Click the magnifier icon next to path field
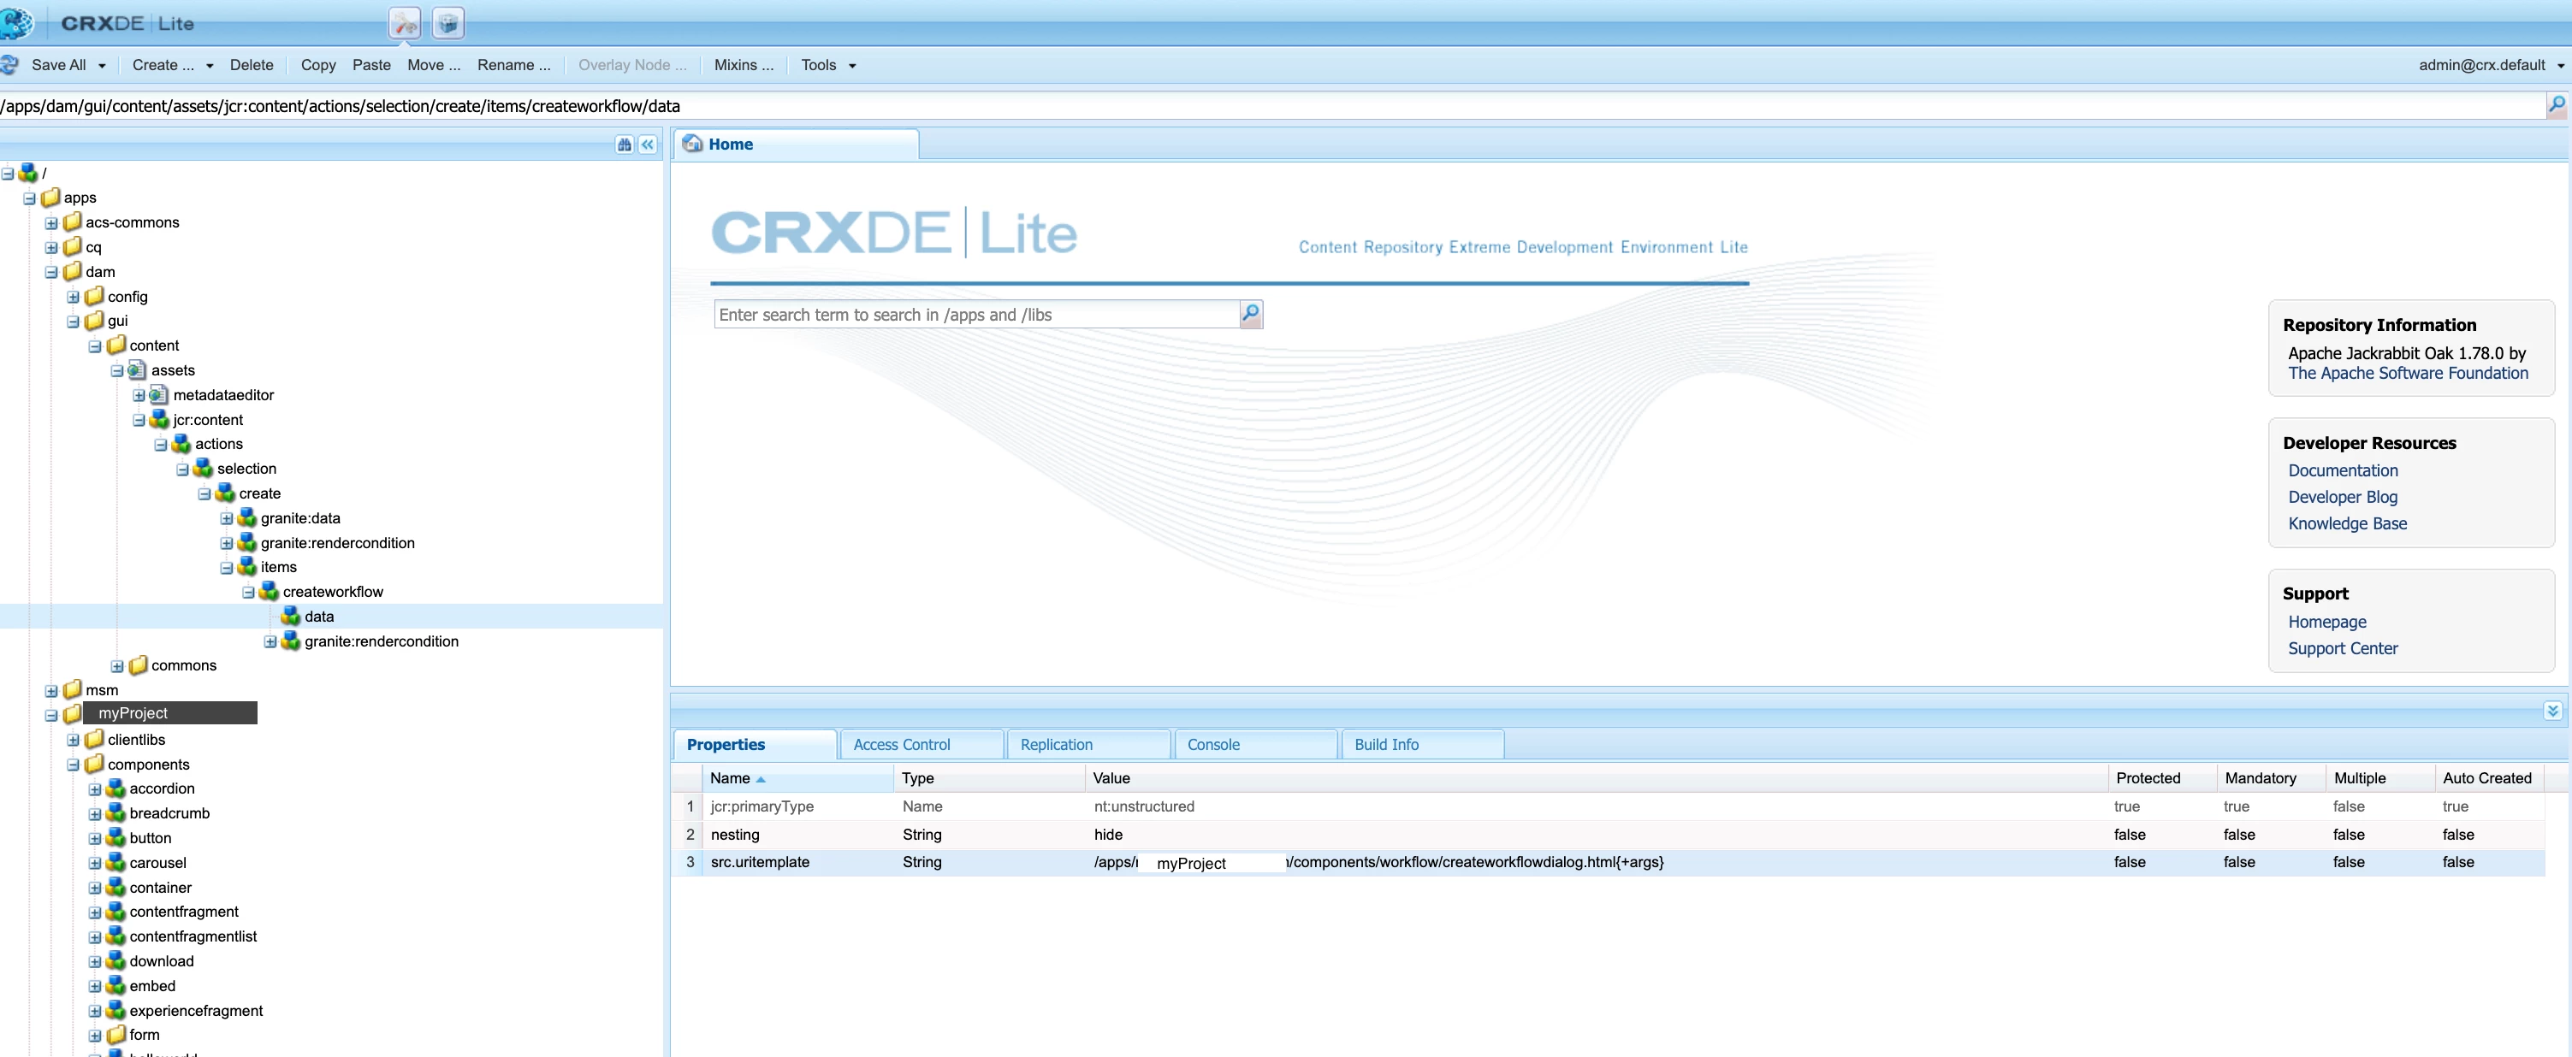Viewport: 2572px width, 1057px height. [2556, 105]
